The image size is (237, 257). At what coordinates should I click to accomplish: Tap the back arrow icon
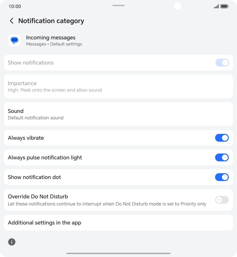point(12,21)
